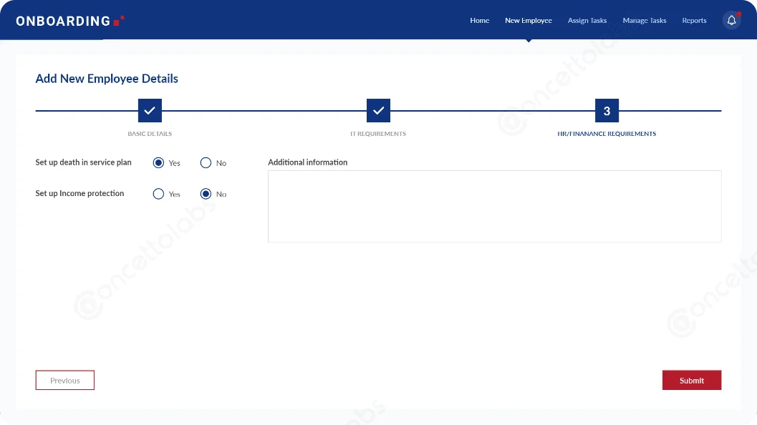This screenshot has height=425, width=757.
Task: Submit the new employee form
Action: click(691, 381)
